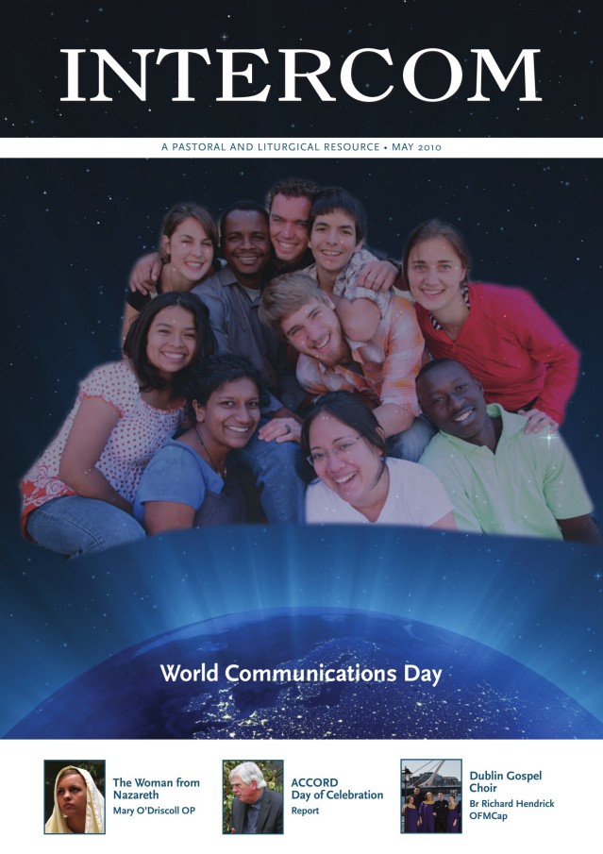Click the 'Report' label under ACCORD
The height and width of the screenshot is (854, 603).
point(305,811)
